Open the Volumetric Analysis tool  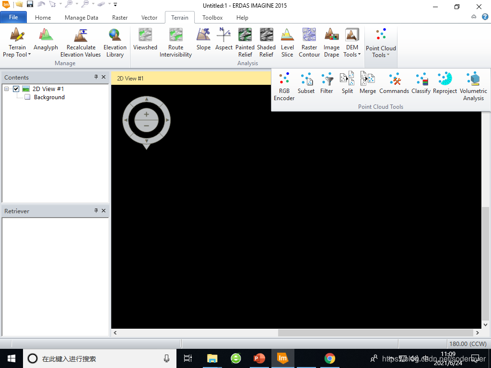click(x=473, y=86)
